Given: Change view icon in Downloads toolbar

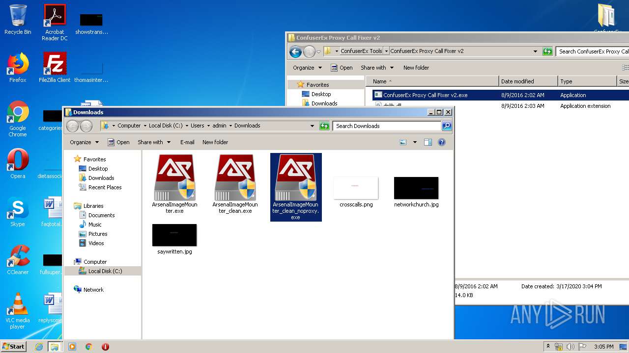Looking at the screenshot, I should [403, 142].
